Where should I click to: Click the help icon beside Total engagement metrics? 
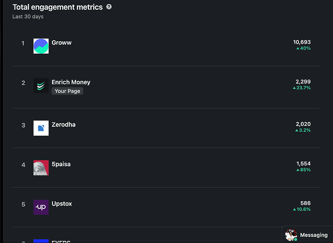(109, 7)
